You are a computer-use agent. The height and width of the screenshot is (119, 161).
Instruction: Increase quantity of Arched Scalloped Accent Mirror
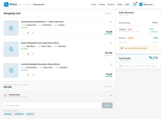33,75
